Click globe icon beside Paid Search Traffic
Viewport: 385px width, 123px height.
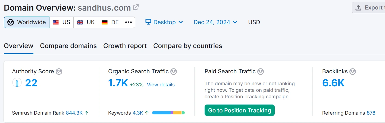click(x=261, y=71)
